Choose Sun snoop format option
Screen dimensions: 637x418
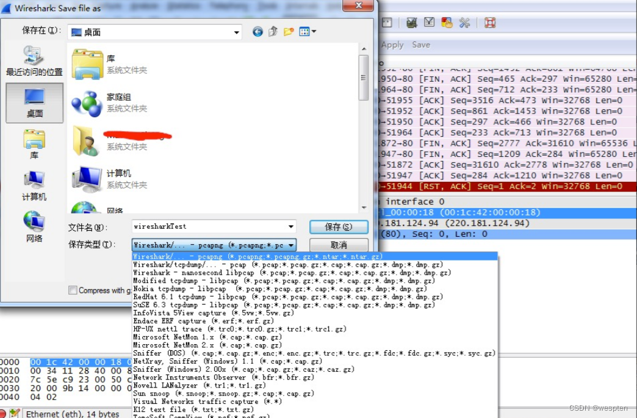coord(315,393)
